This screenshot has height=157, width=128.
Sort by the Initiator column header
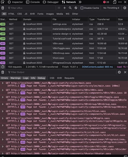(80, 19)
